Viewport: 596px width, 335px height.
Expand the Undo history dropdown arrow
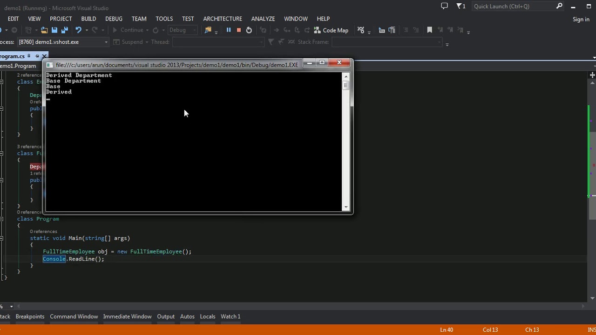click(x=87, y=30)
